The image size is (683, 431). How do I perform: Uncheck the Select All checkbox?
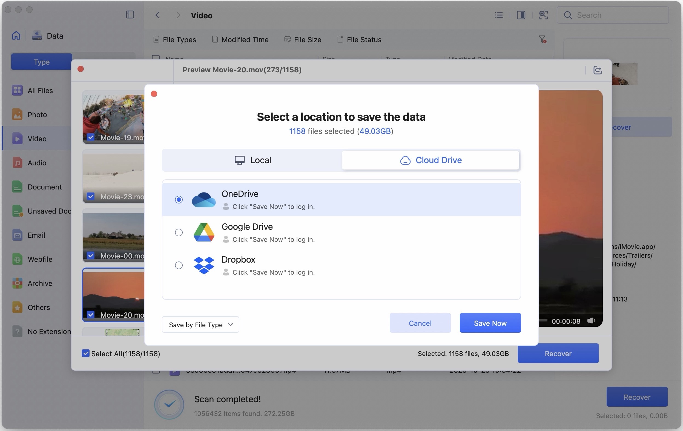pos(86,353)
